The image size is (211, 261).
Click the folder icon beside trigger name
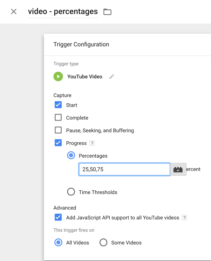(107, 12)
